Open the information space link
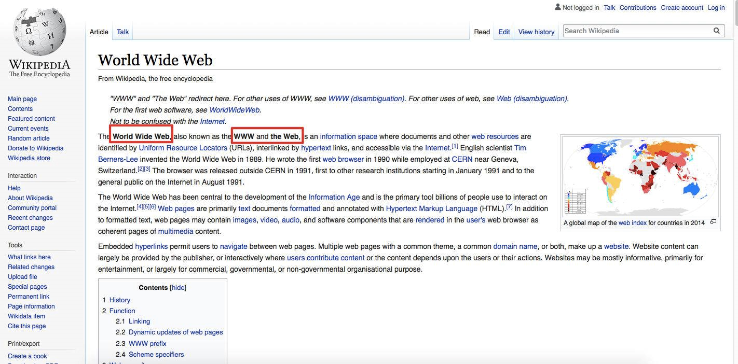 [348, 136]
